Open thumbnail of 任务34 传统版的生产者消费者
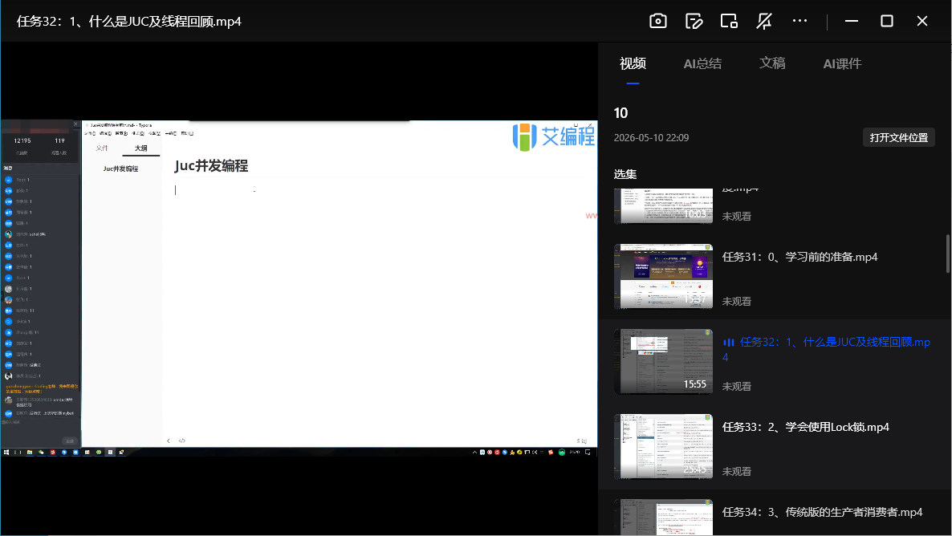 pos(663,518)
